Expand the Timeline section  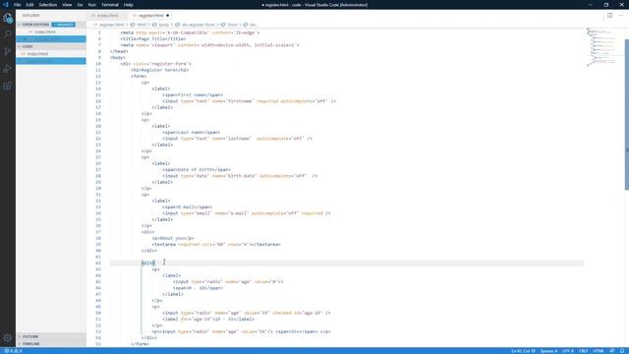click(x=51, y=343)
